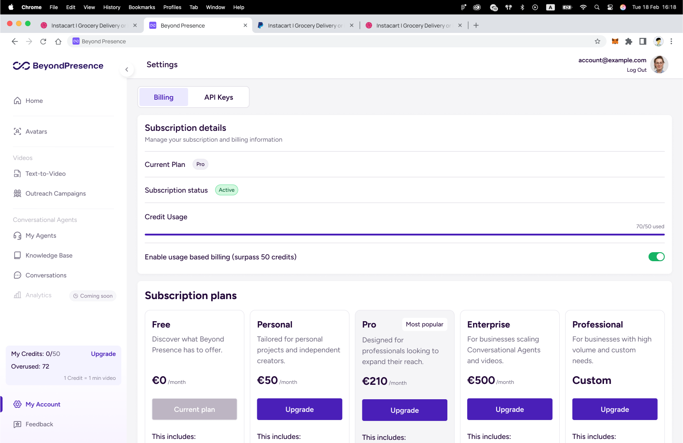The image size is (683, 443).
Task: Open My Account in the sidebar
Action: 37,404
